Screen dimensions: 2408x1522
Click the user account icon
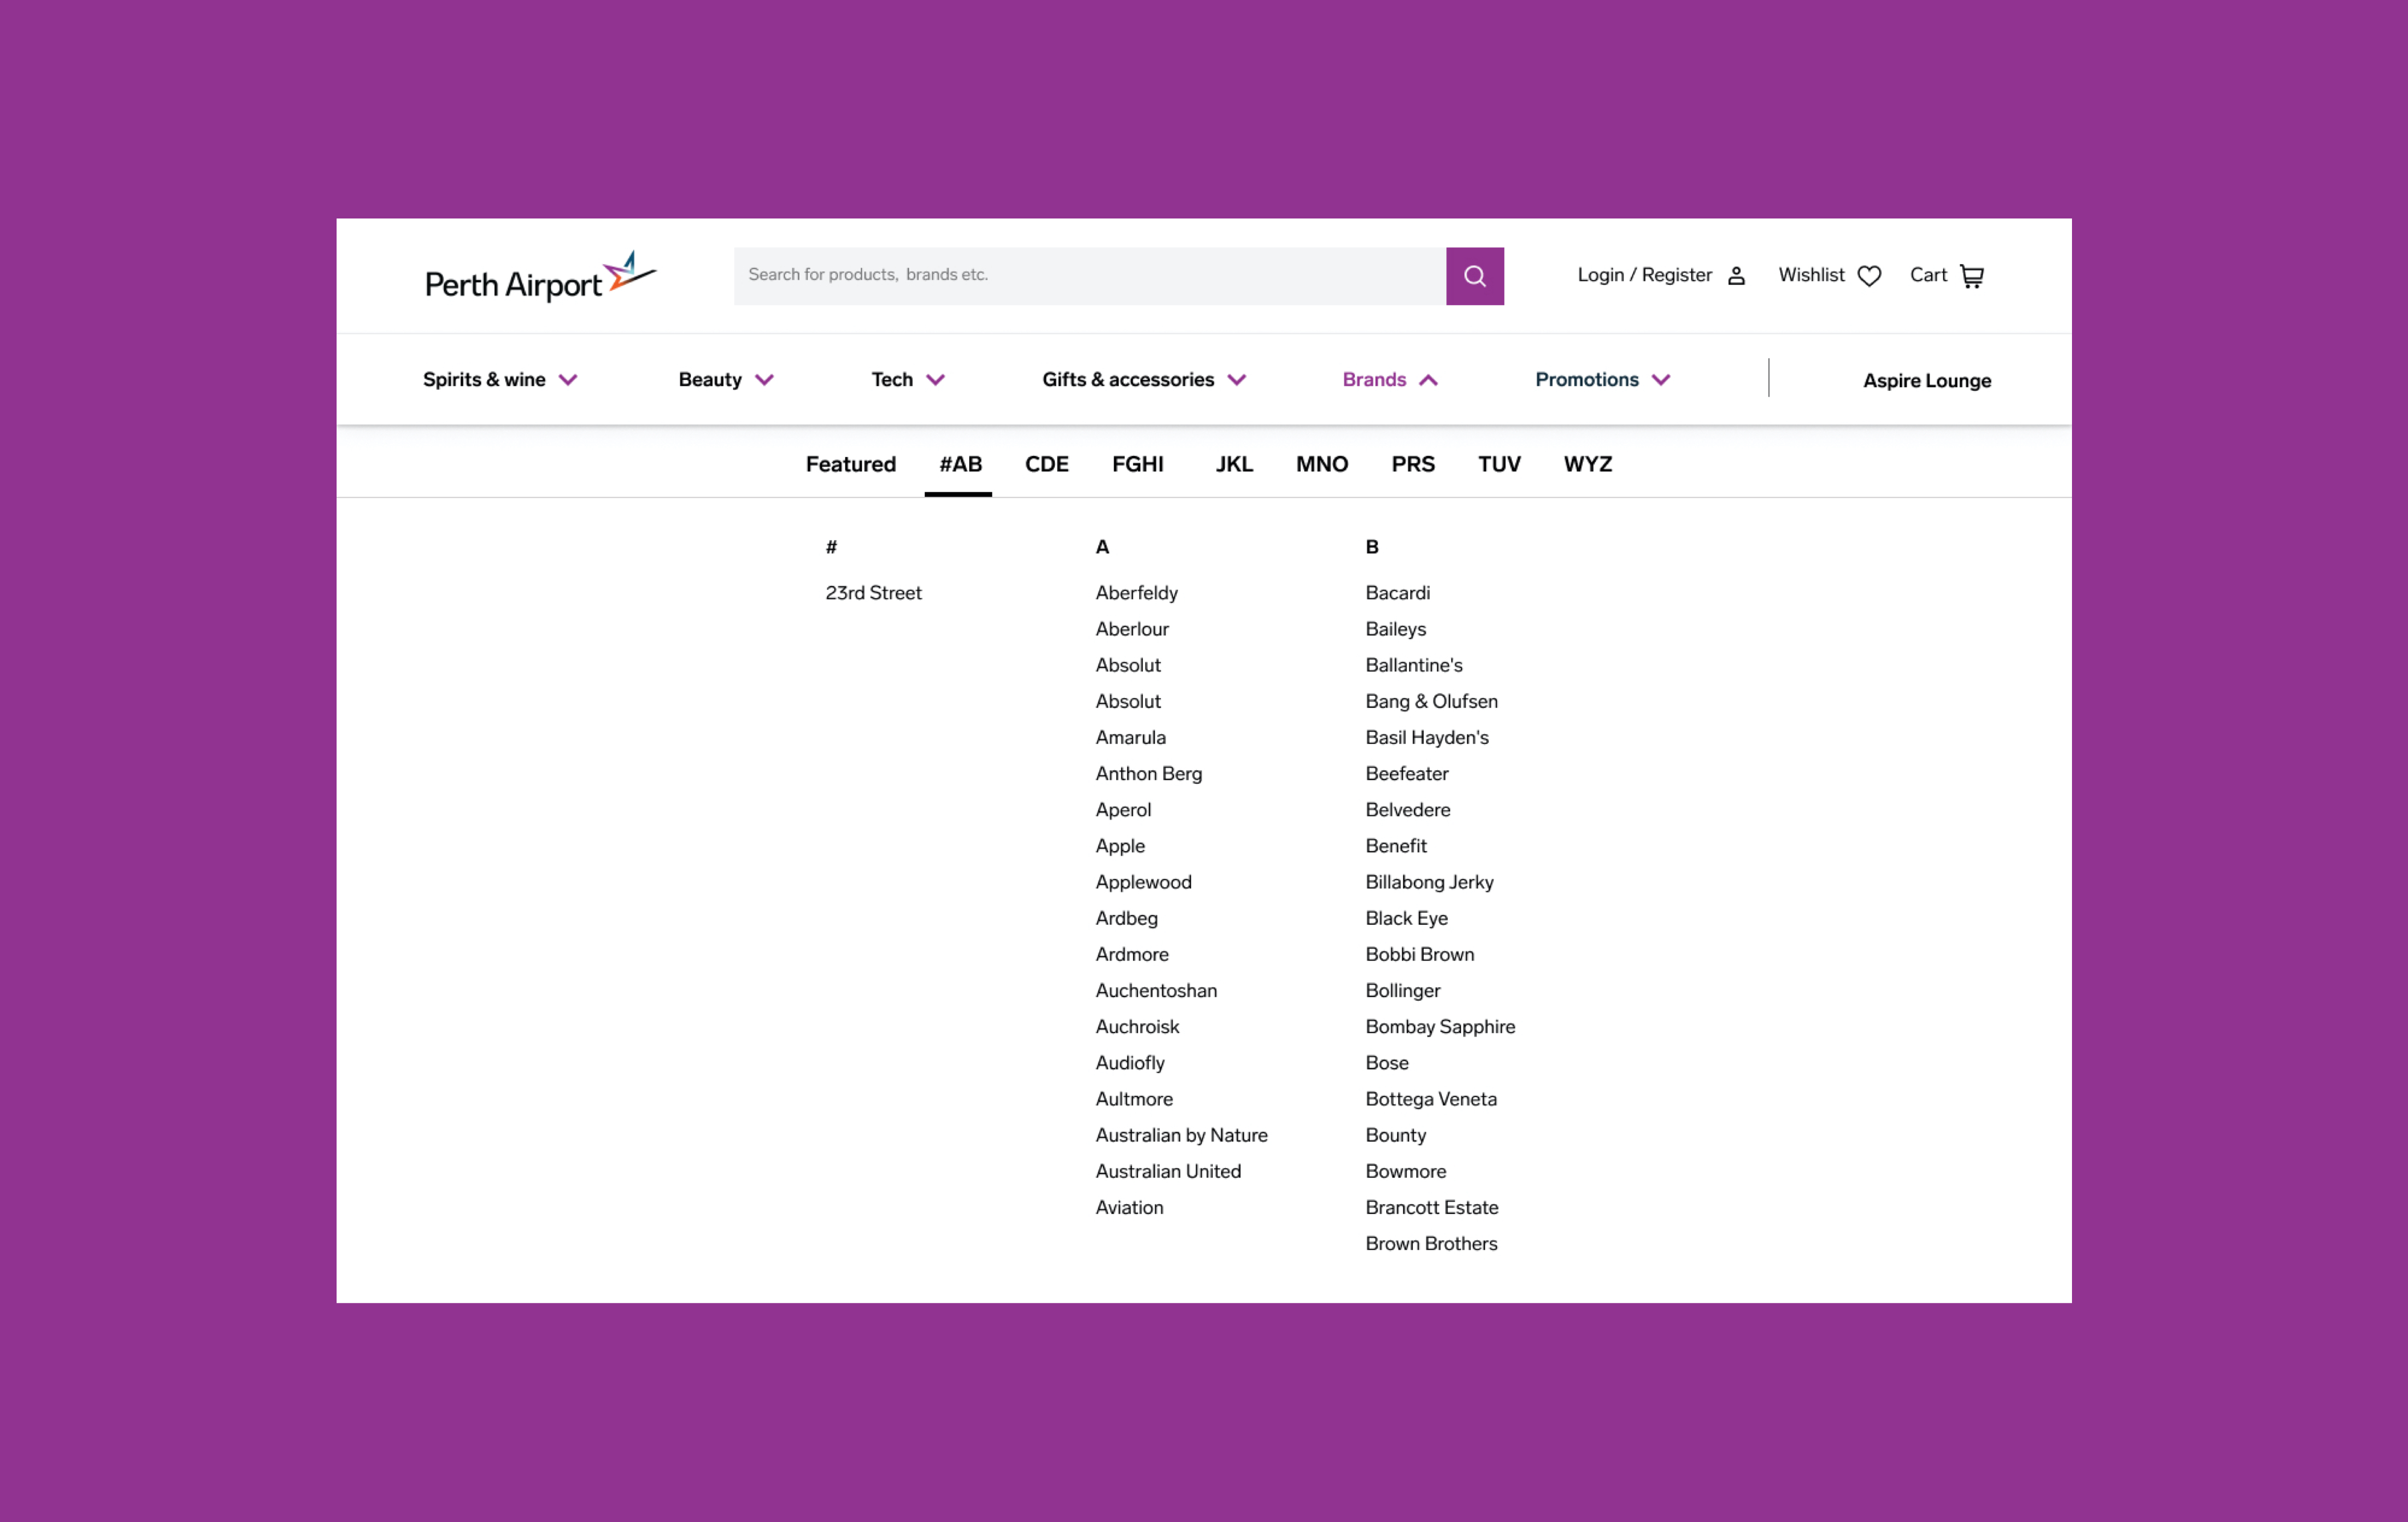(x=1736, y=276)
